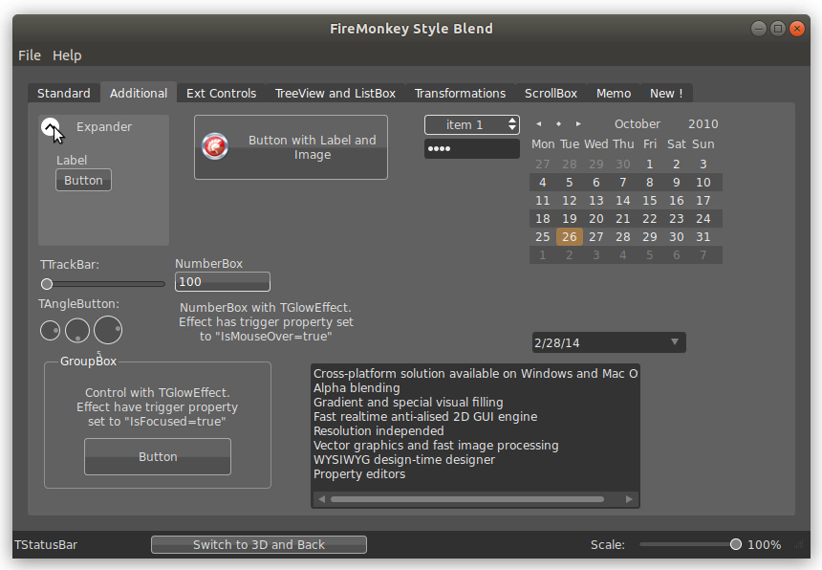The height and width of the screenshot is (570, 822).
Task: Open the Help menu
Action: (x=67, y=55)
